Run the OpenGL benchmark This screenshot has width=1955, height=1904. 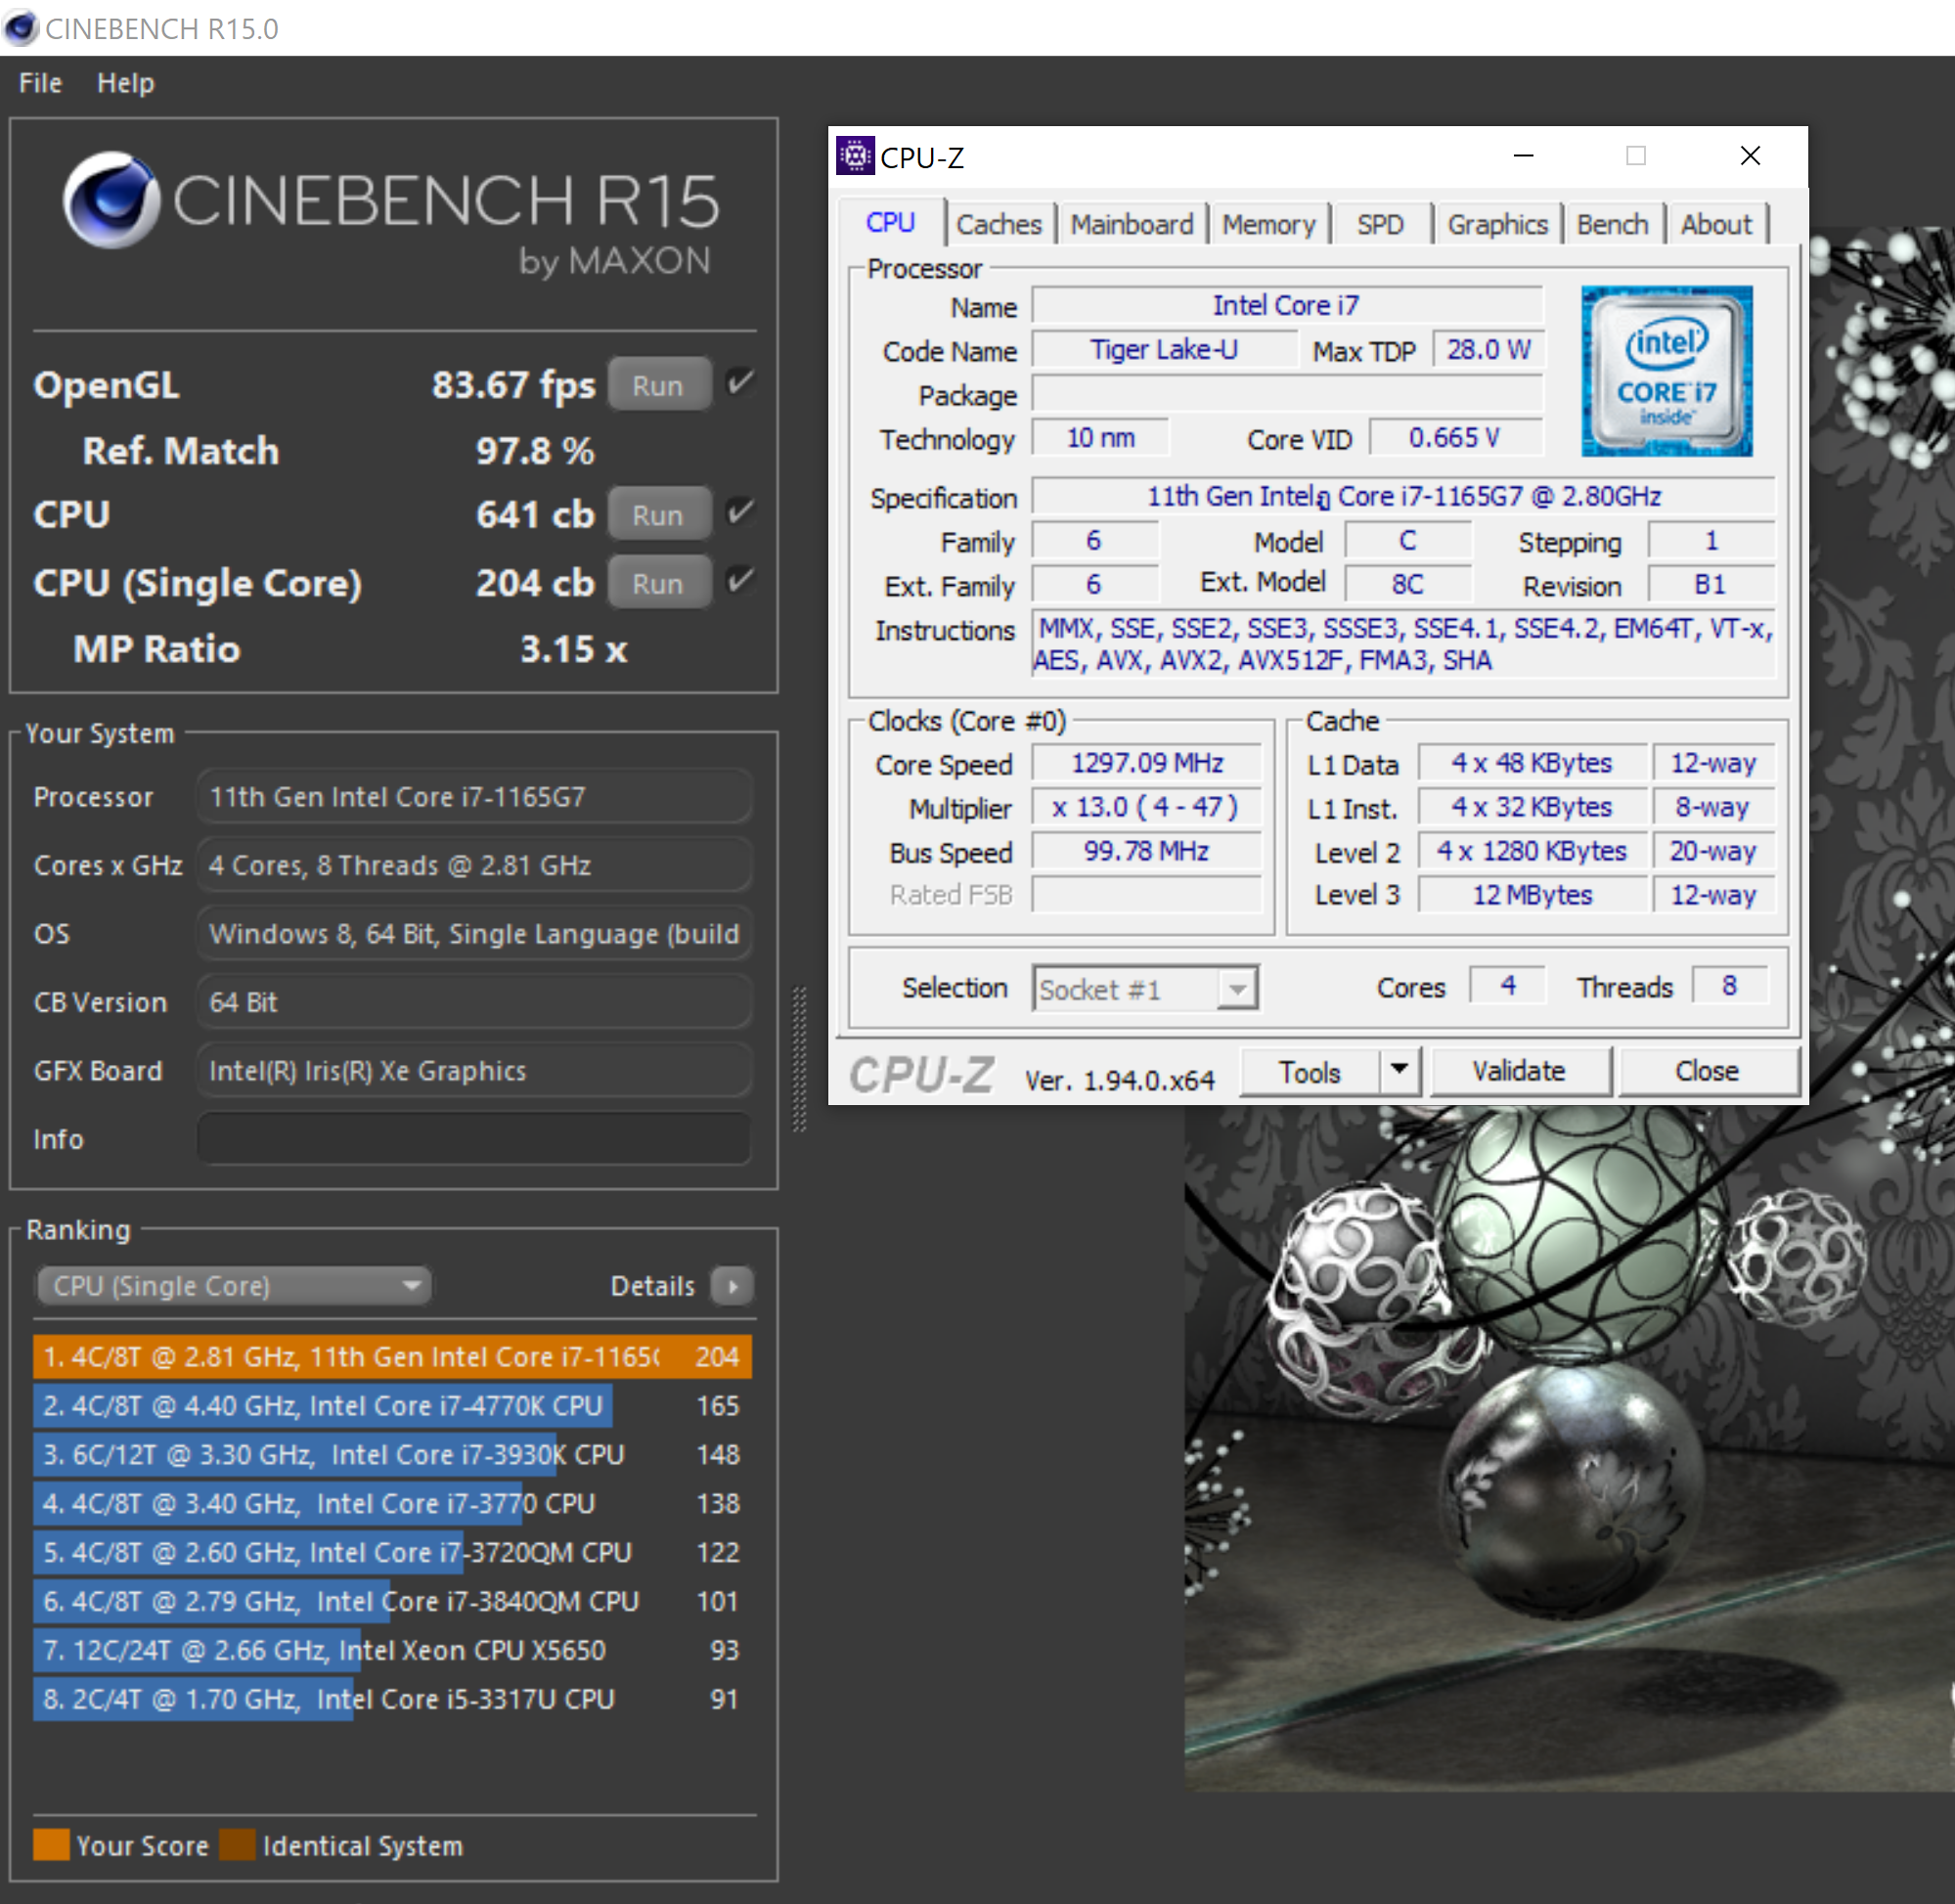[x=659, y=384]
